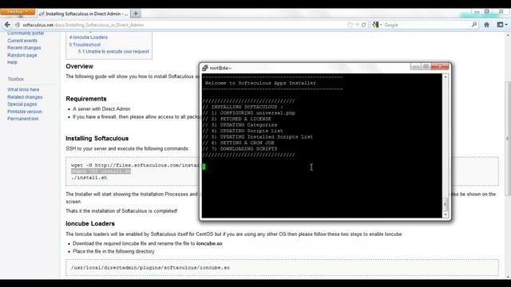The width and height of the screenshot is (511, 287).
Task: Click 'UPDATING Scripts List' terminal line
Action: pos(243,131)
